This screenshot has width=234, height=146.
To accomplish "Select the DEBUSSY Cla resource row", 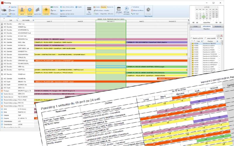I will tap(17, 82).
